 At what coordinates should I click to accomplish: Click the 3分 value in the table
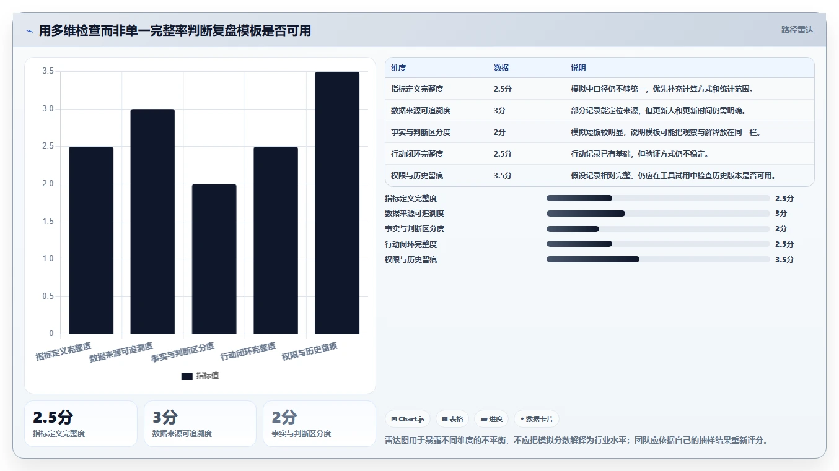tap(499, 111)
